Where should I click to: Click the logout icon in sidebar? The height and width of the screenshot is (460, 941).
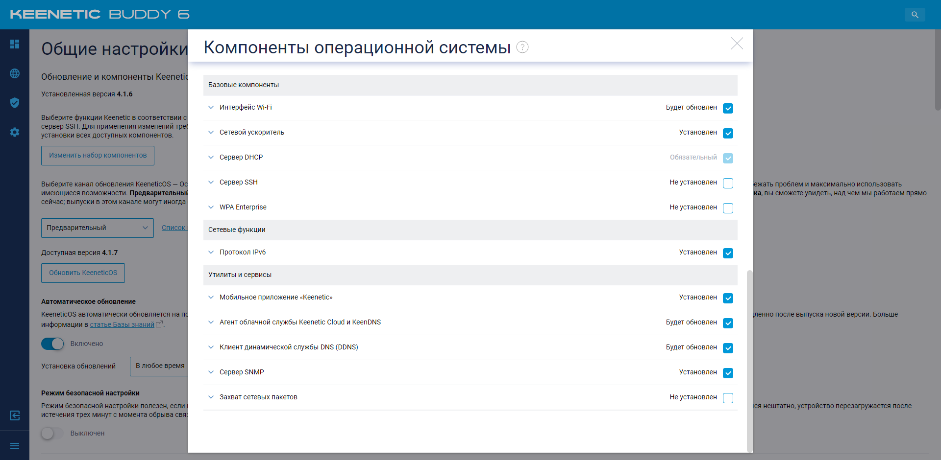[x=15, y=415]
